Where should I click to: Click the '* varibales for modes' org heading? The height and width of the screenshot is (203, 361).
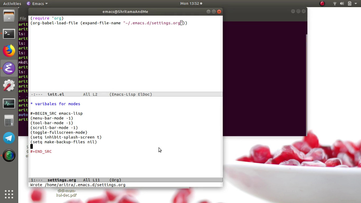[55, 104]
